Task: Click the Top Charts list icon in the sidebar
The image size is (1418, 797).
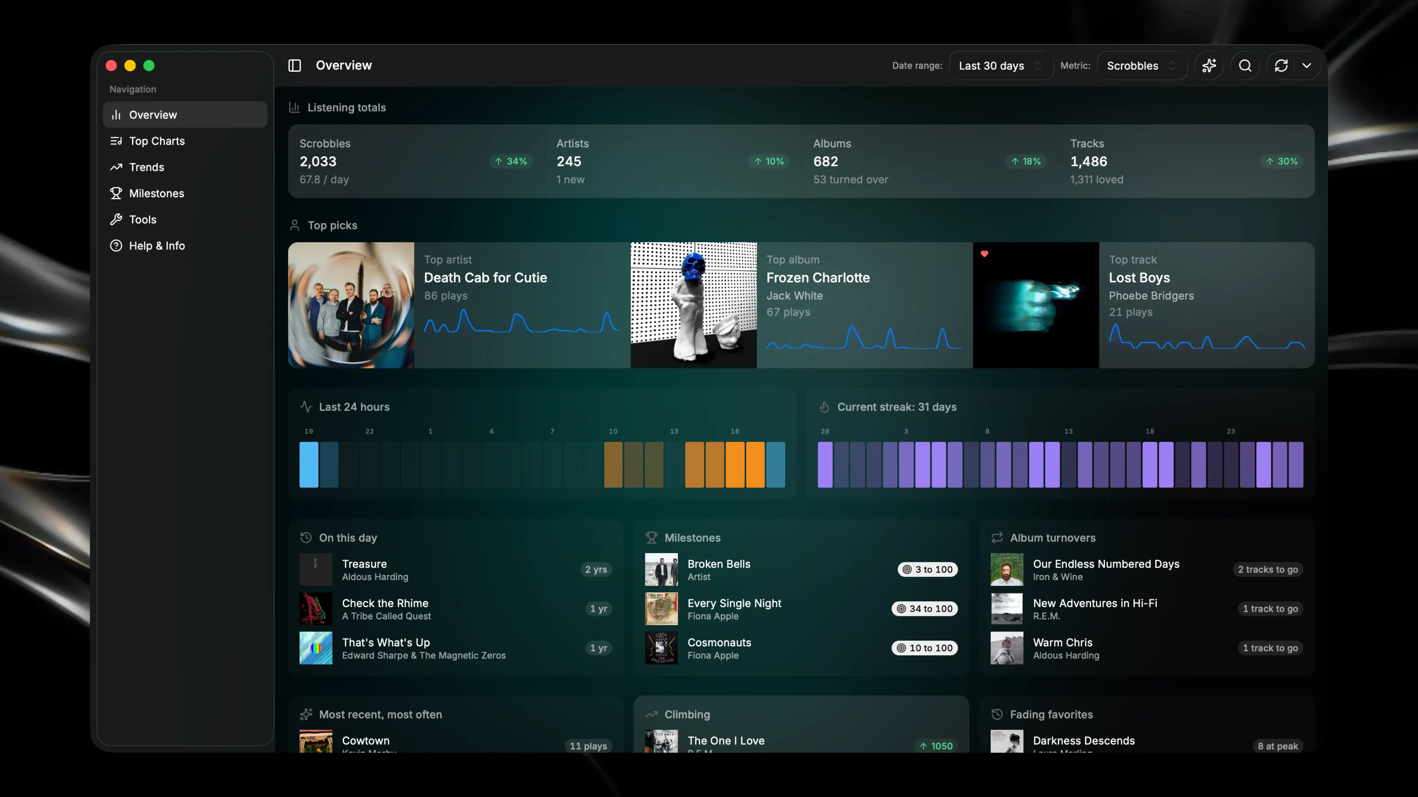Action: pyautogui.click(x=116, y=141)
